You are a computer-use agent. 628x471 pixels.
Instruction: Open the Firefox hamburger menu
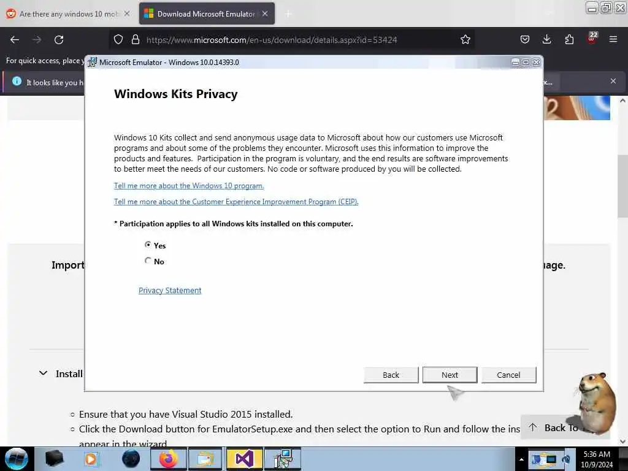[x=613, y=40]
